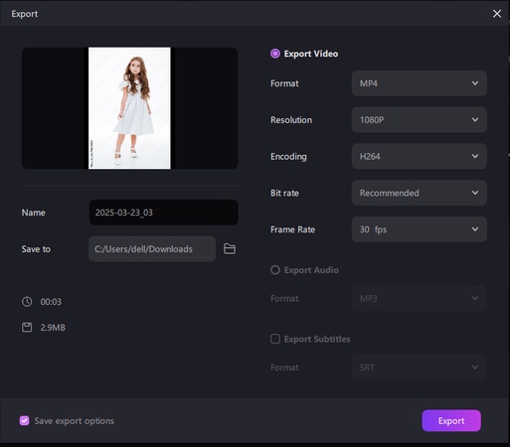
Task: Click the duration clock icon
Action: pos(27,302)
